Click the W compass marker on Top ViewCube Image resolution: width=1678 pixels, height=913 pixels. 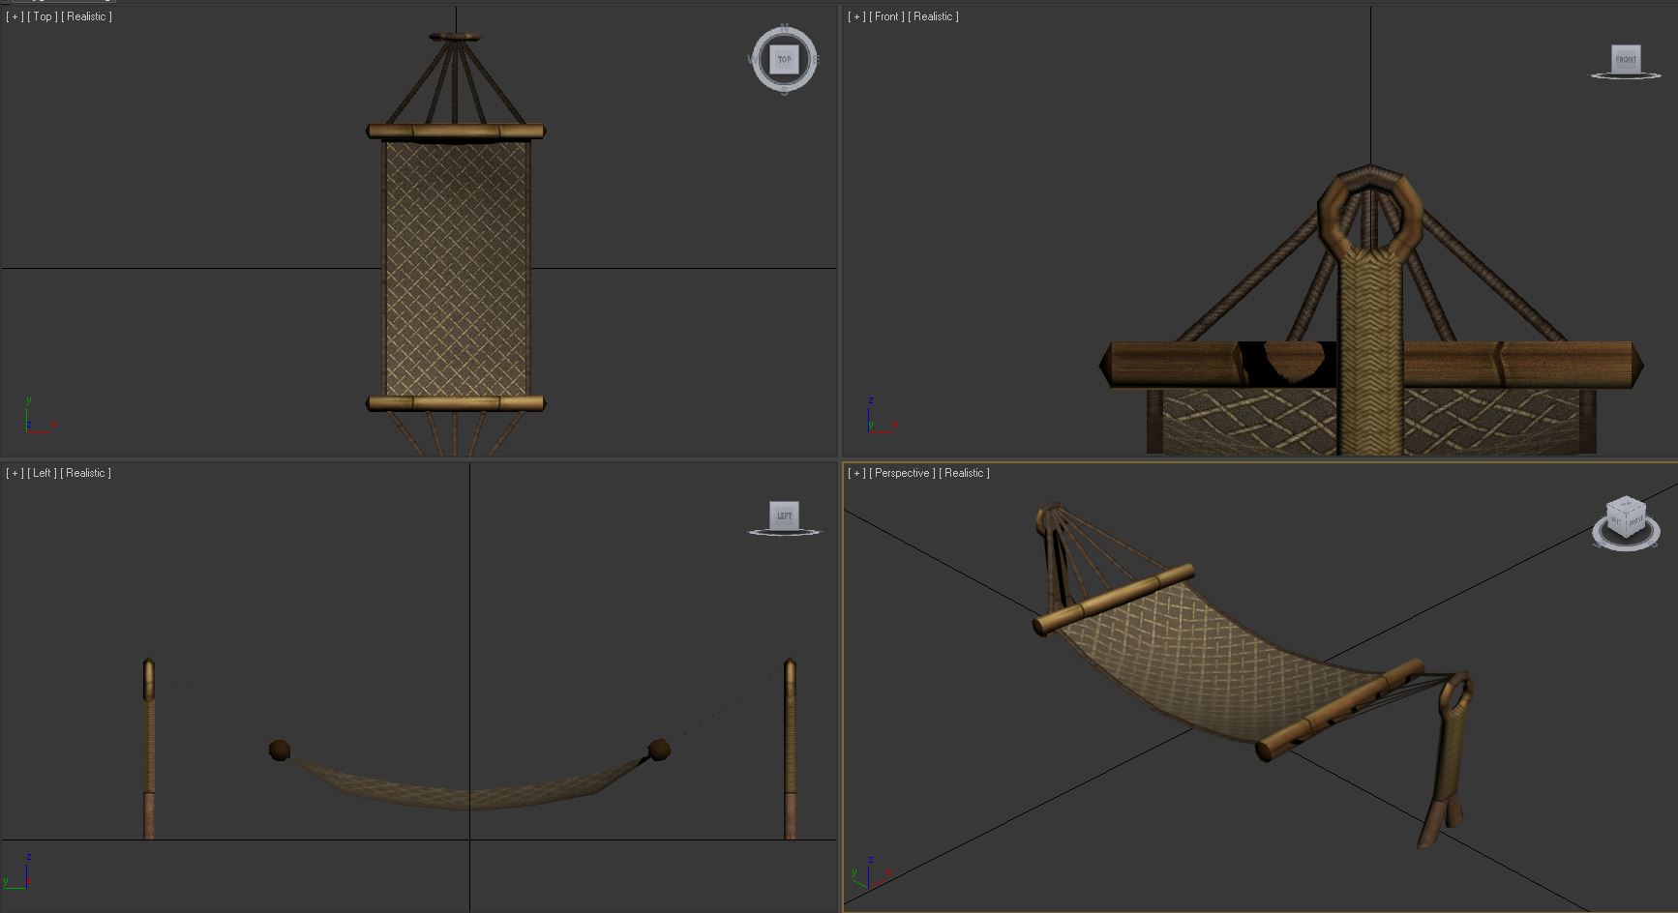752,59
